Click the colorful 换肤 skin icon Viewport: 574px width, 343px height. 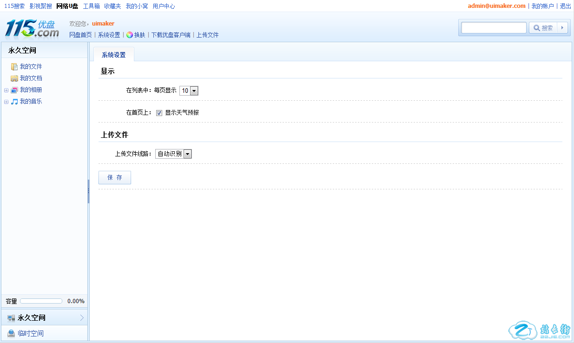(x=130, y=35)
